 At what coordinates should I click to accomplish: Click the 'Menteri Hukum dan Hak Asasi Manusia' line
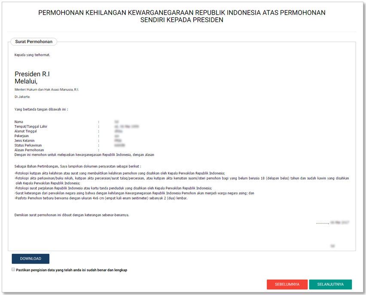[47, 89]
